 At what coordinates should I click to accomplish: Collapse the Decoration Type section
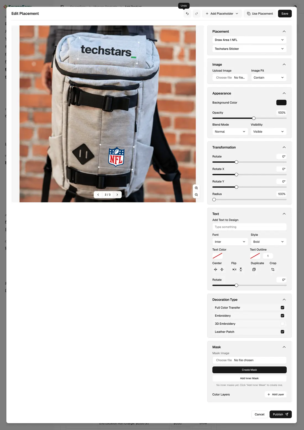pyautogui.click(x=284, y=300)
